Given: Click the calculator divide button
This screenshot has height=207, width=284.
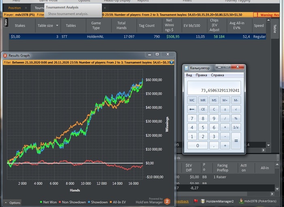Looking at the screenshot, I should [x=225, y=119].
